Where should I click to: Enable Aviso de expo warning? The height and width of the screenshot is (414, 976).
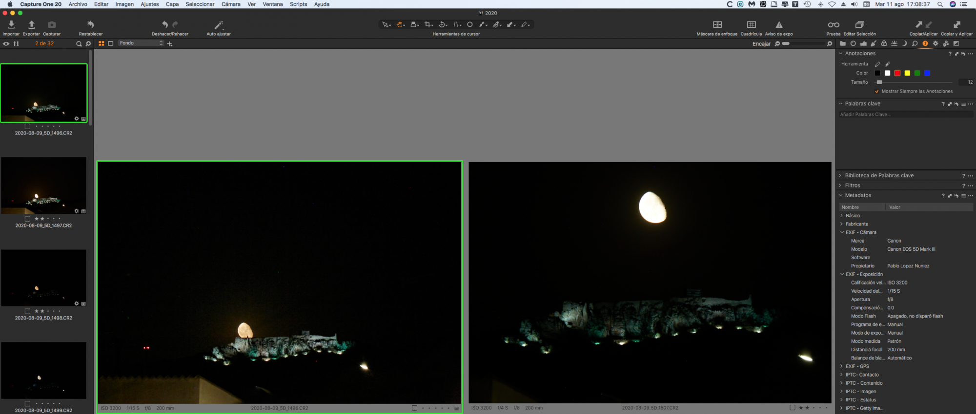click(x=779, y=25)
